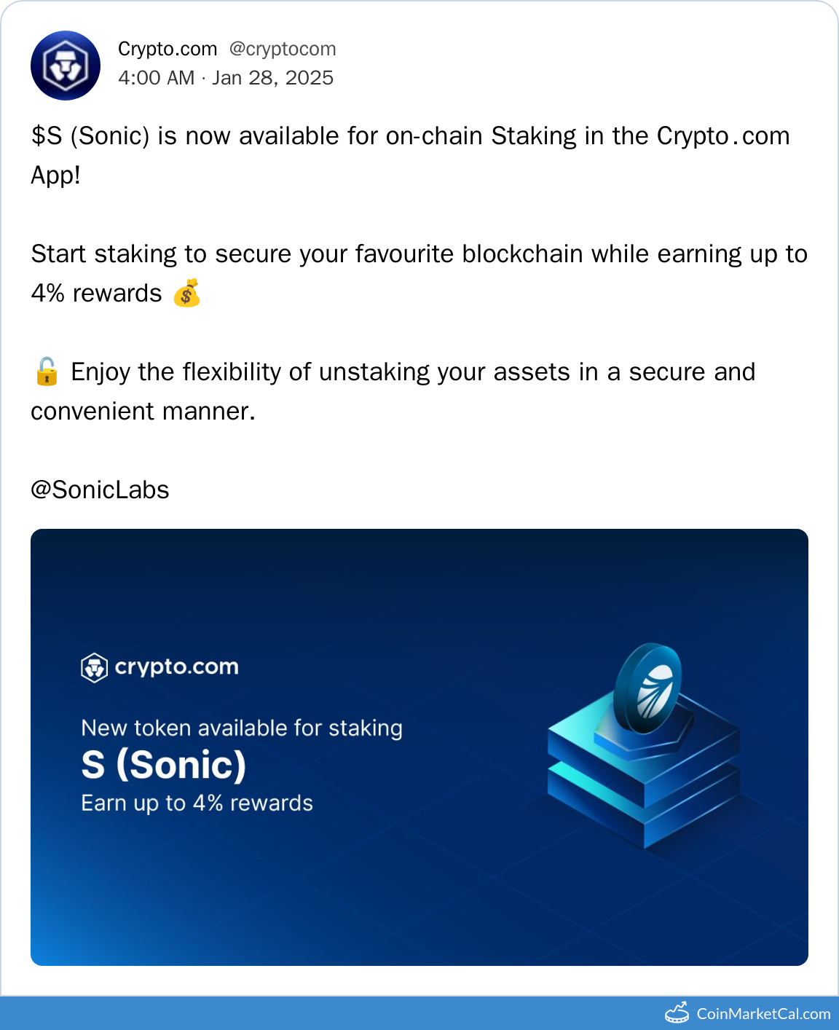Click the unlocked padlock emoji
Screen dimensions: 839x1030
[x=46, y=371]
